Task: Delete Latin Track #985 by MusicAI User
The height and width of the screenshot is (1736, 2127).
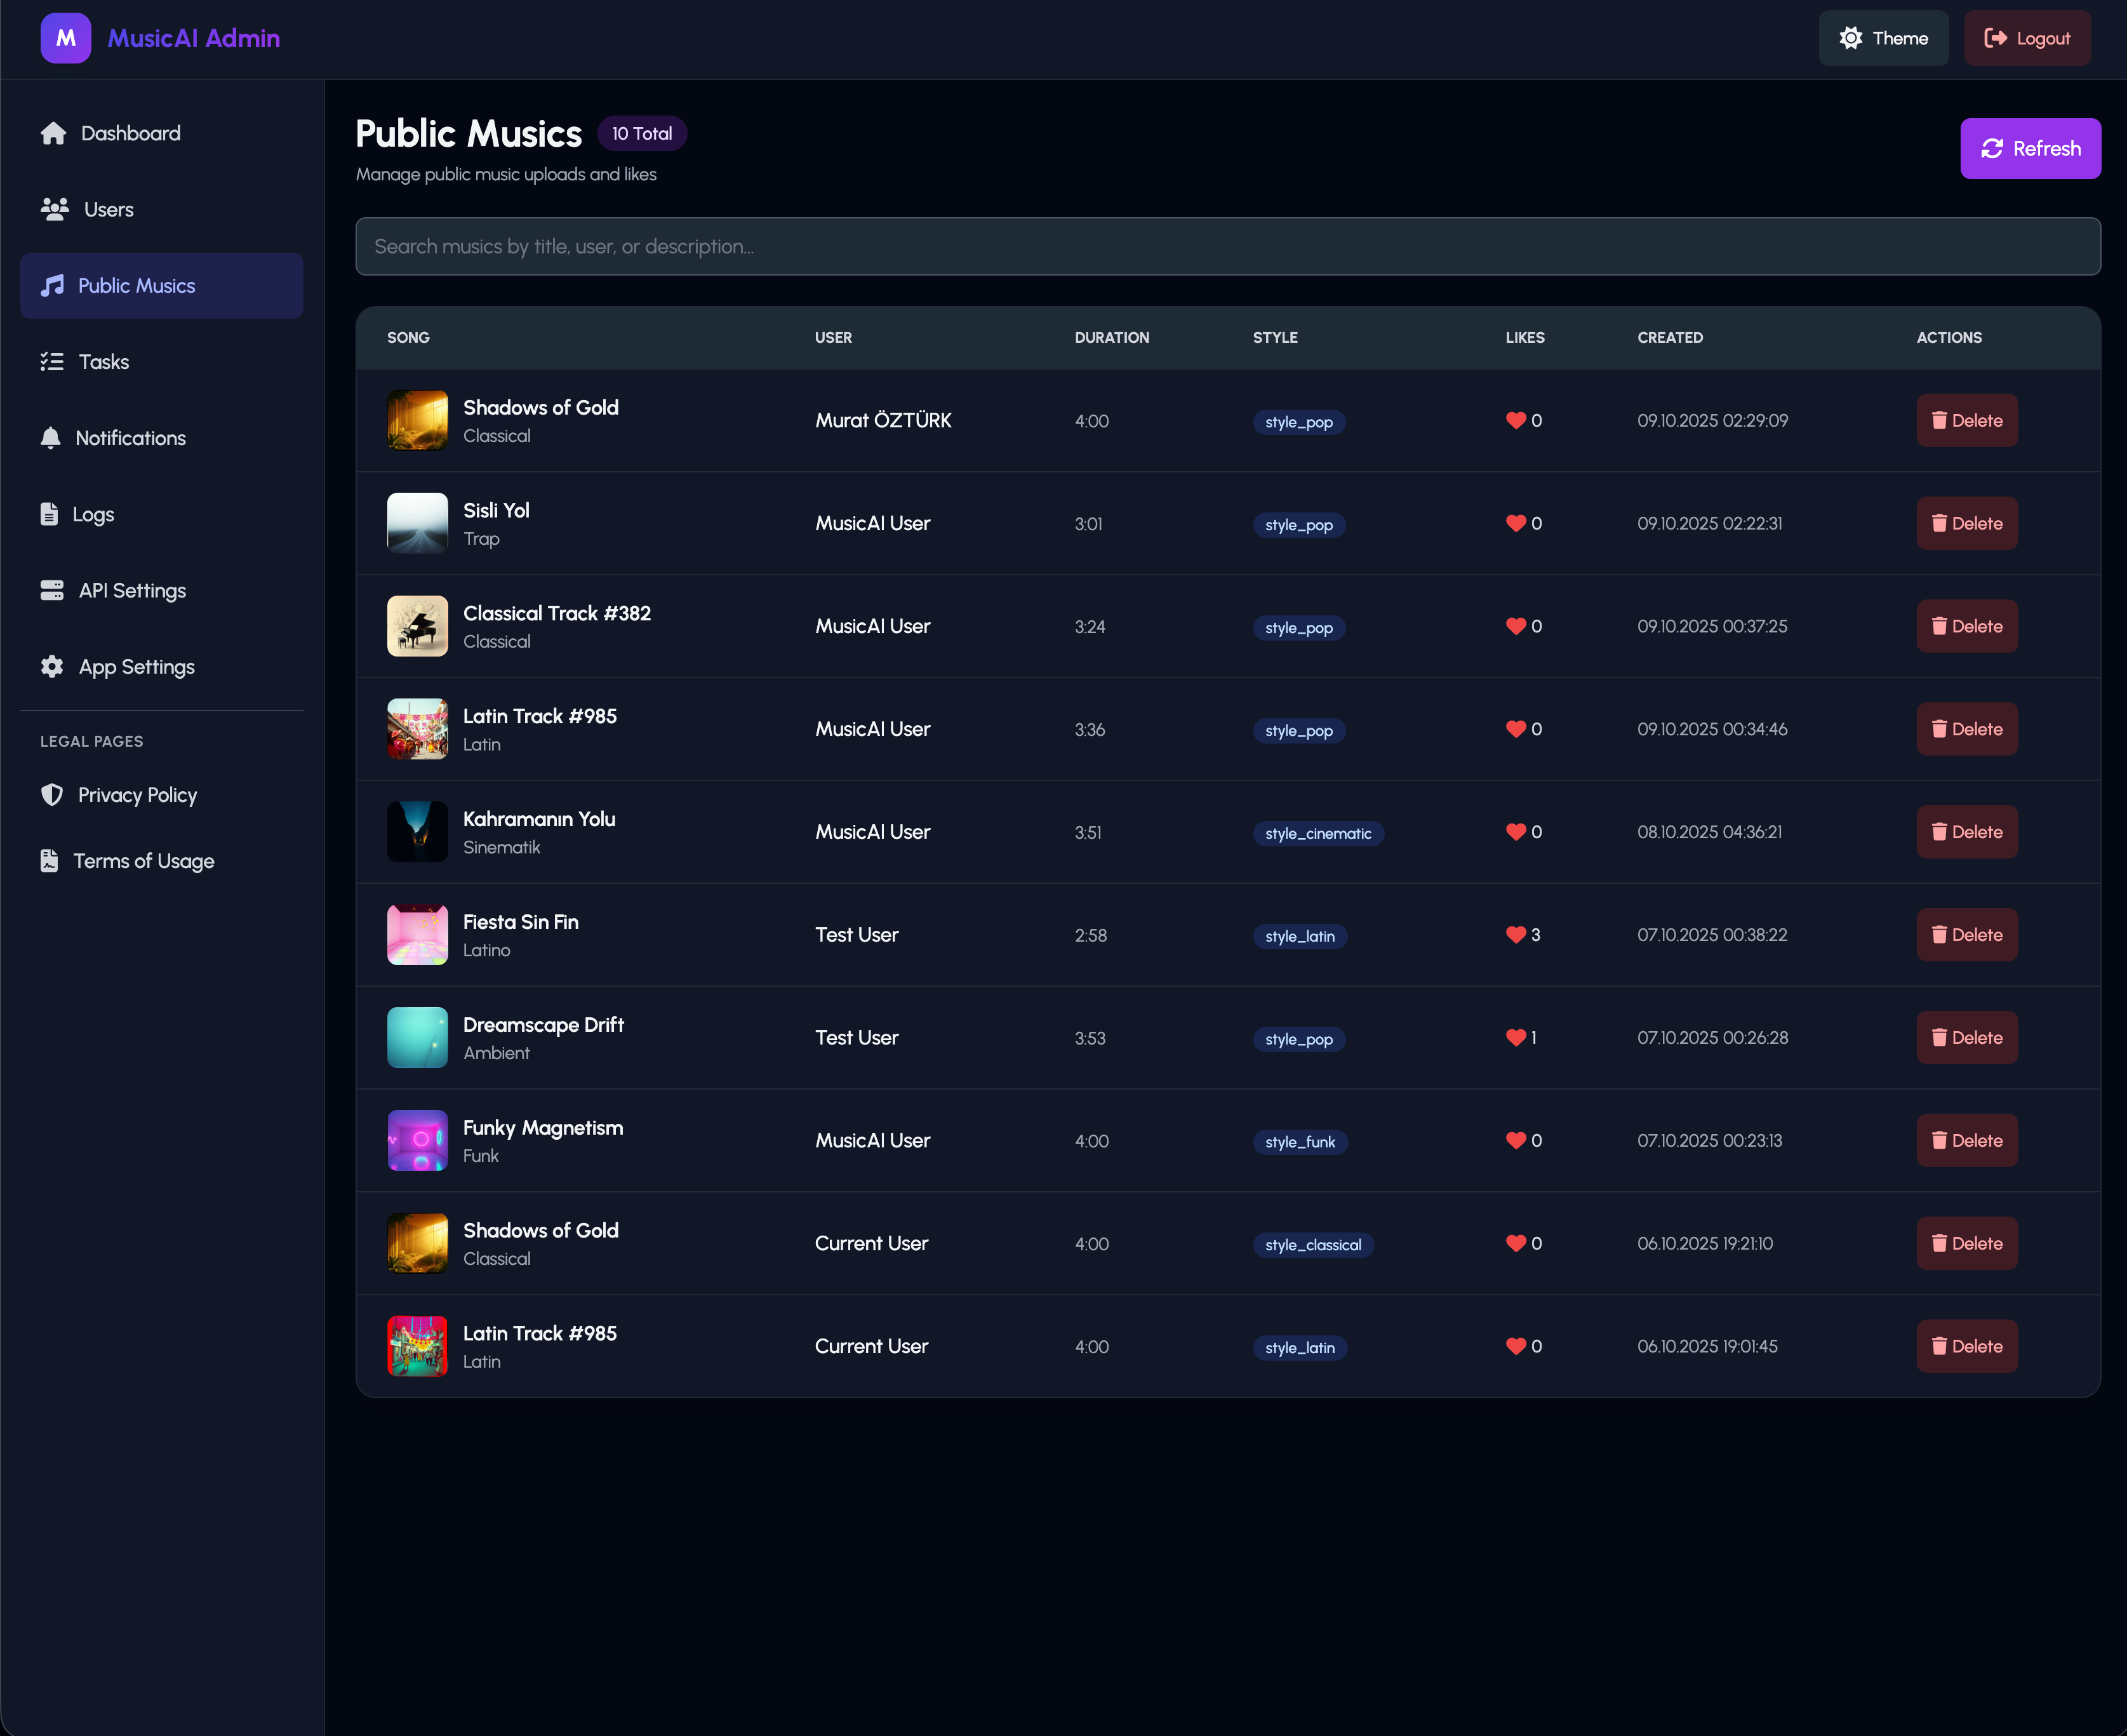Action: pos(1966,729)
